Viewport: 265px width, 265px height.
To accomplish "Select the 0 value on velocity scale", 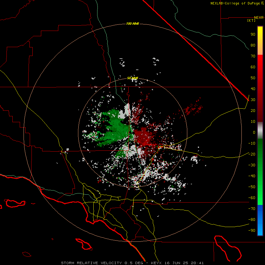I will [x=254, y=132].
